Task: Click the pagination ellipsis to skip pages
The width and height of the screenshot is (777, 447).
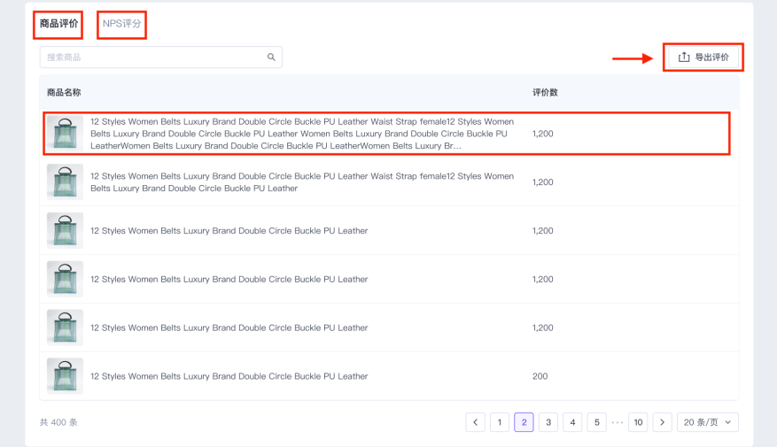Action: (618, 423)
